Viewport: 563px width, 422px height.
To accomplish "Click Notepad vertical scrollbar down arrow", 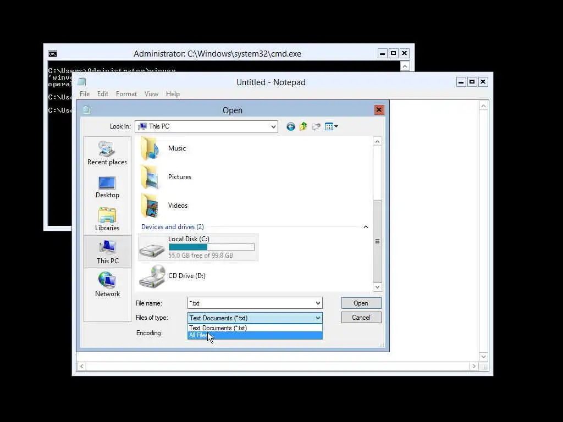I will pos(483,357).
